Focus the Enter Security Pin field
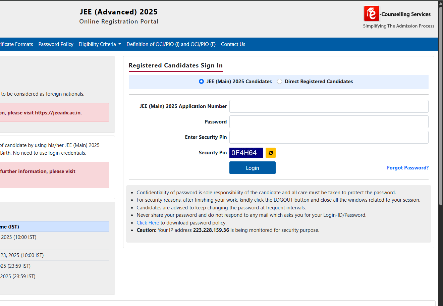 click(x=329, y=137)
